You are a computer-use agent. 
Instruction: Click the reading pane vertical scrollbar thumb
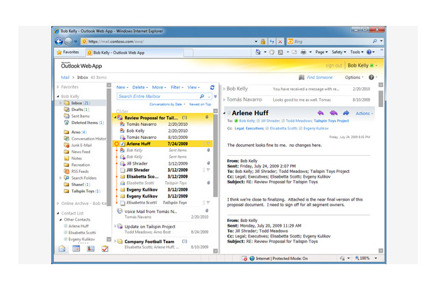[381, 98]
